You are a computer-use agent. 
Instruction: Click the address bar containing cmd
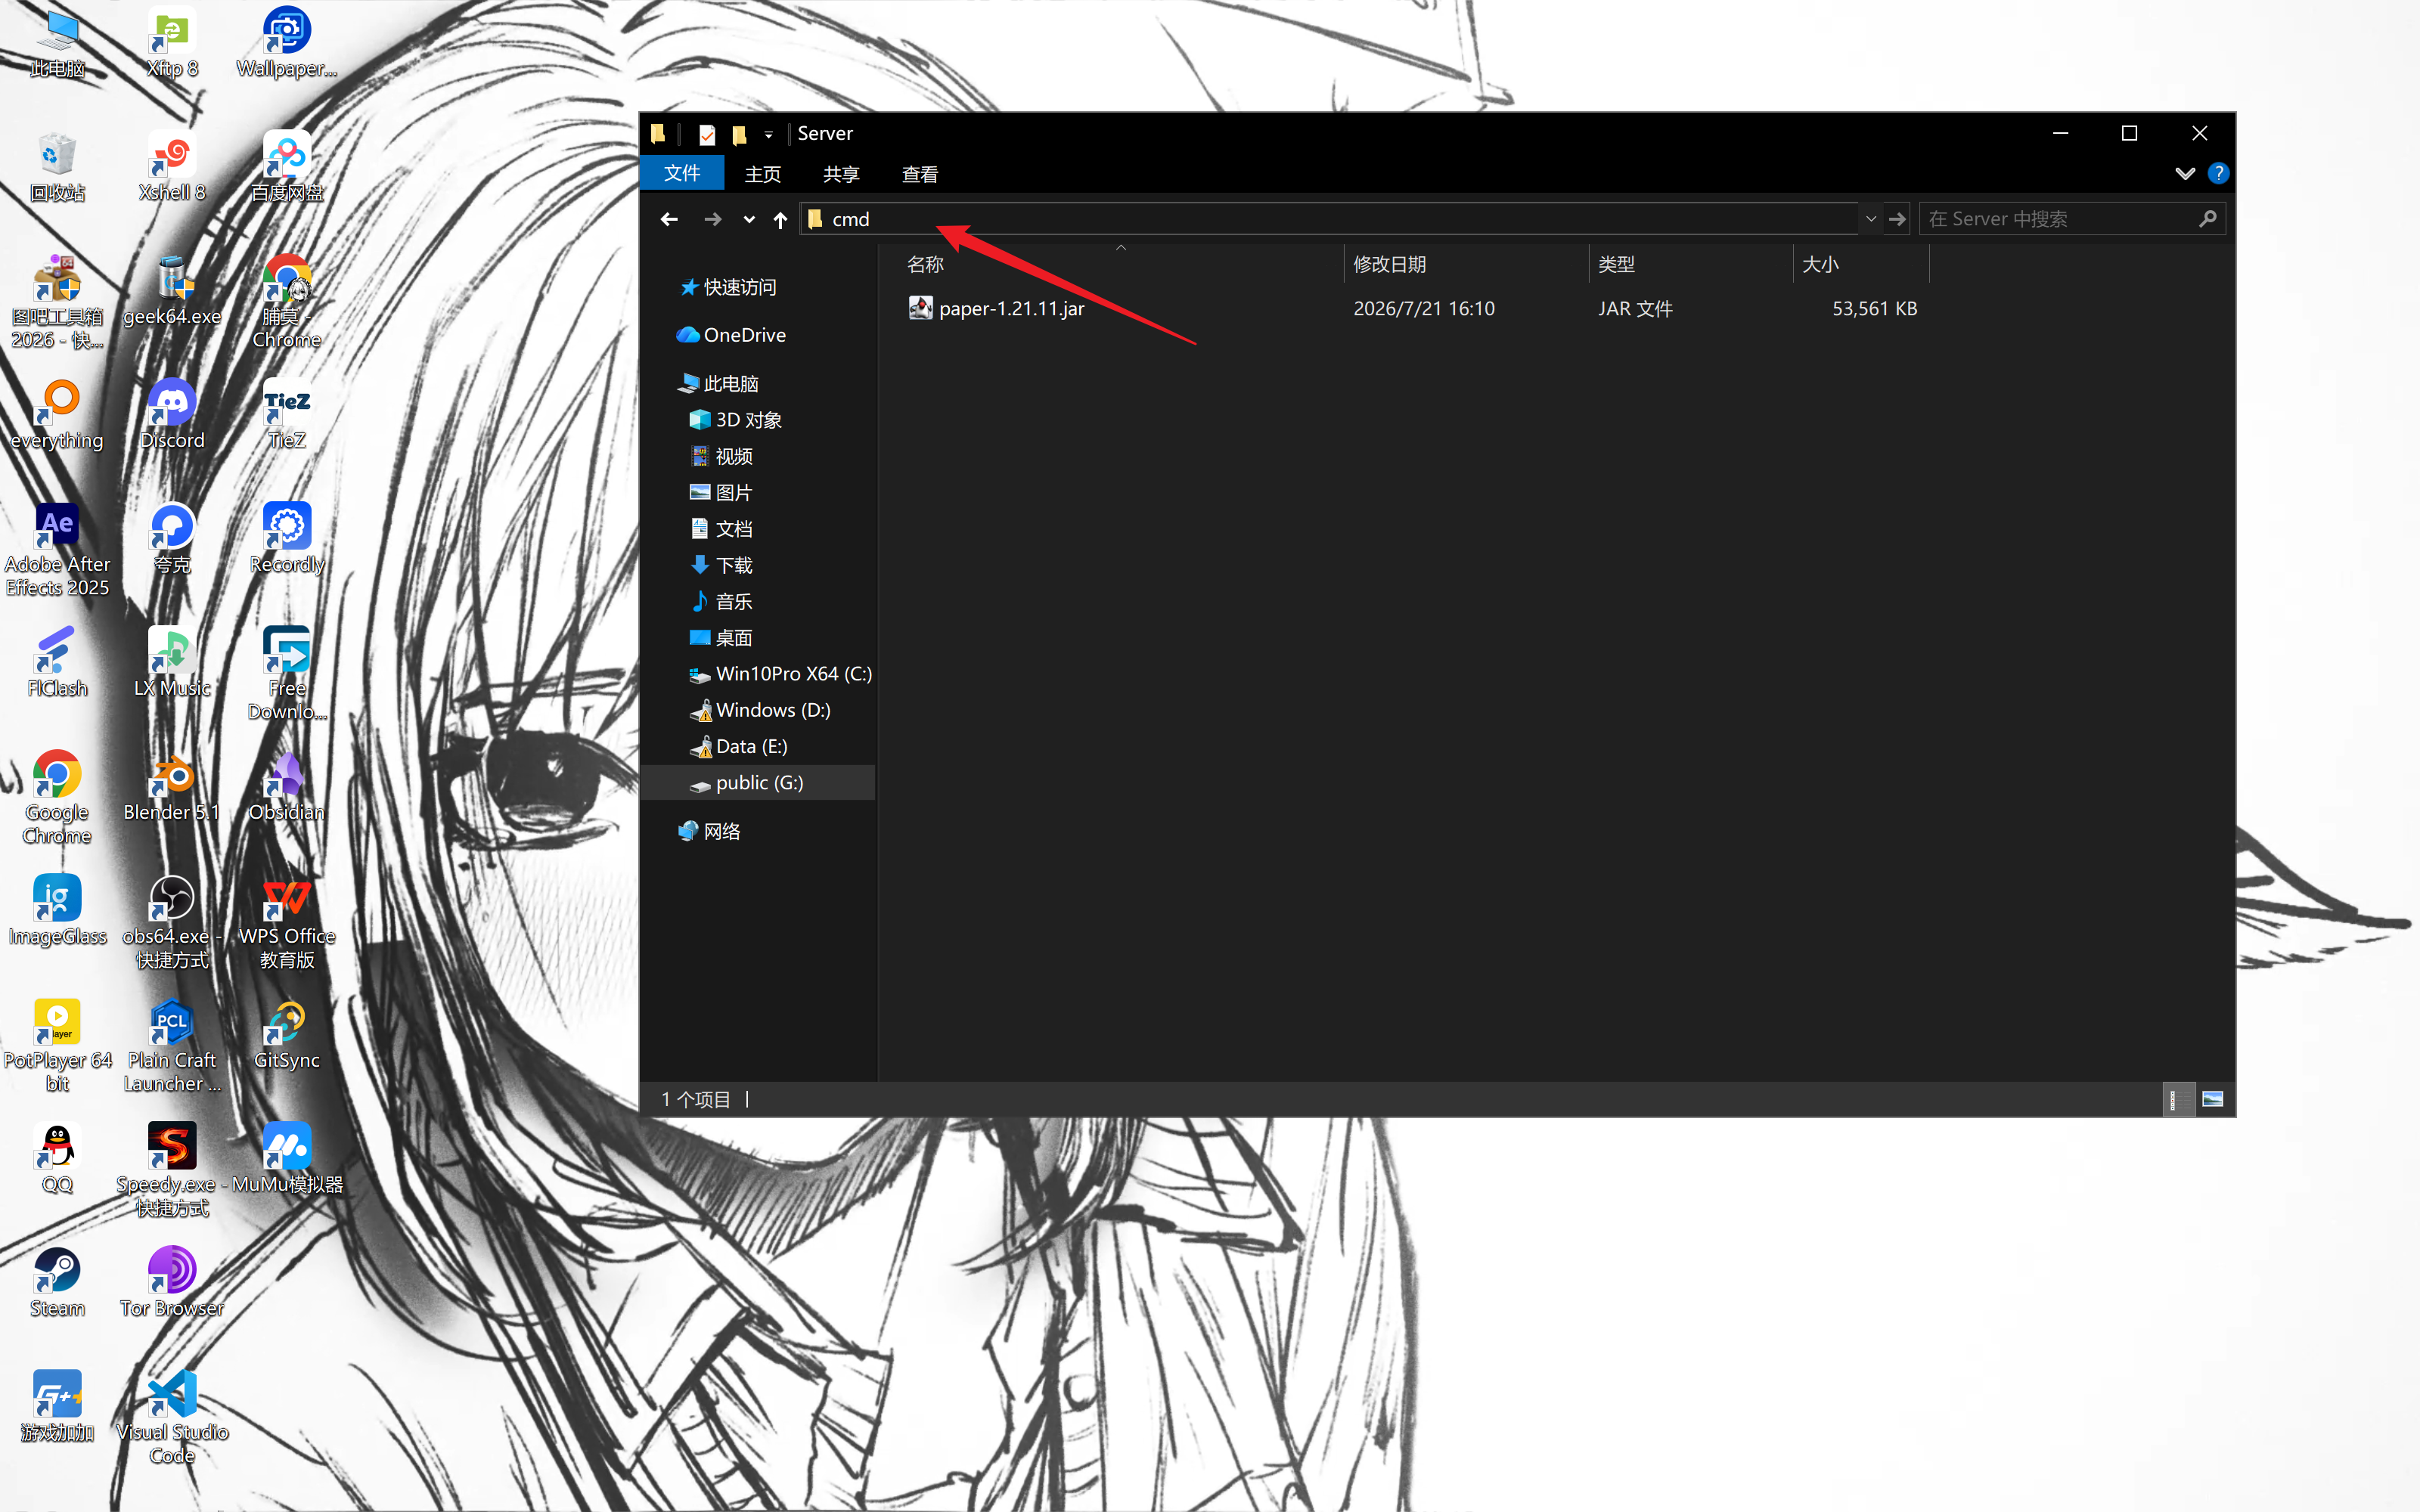(x=1328, y=219)
